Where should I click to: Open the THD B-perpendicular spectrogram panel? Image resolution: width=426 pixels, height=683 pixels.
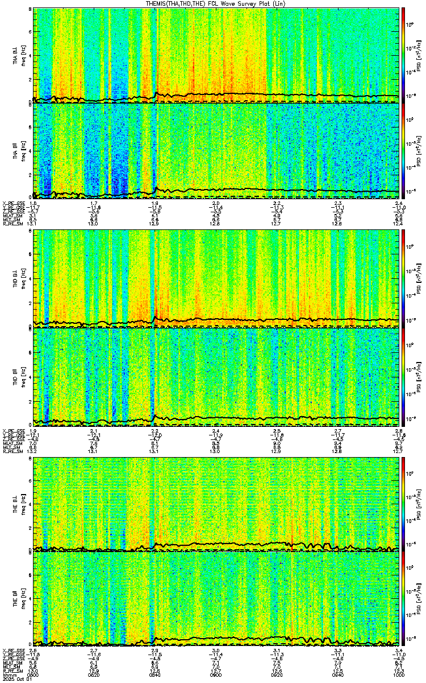click(x=216, y=278)
